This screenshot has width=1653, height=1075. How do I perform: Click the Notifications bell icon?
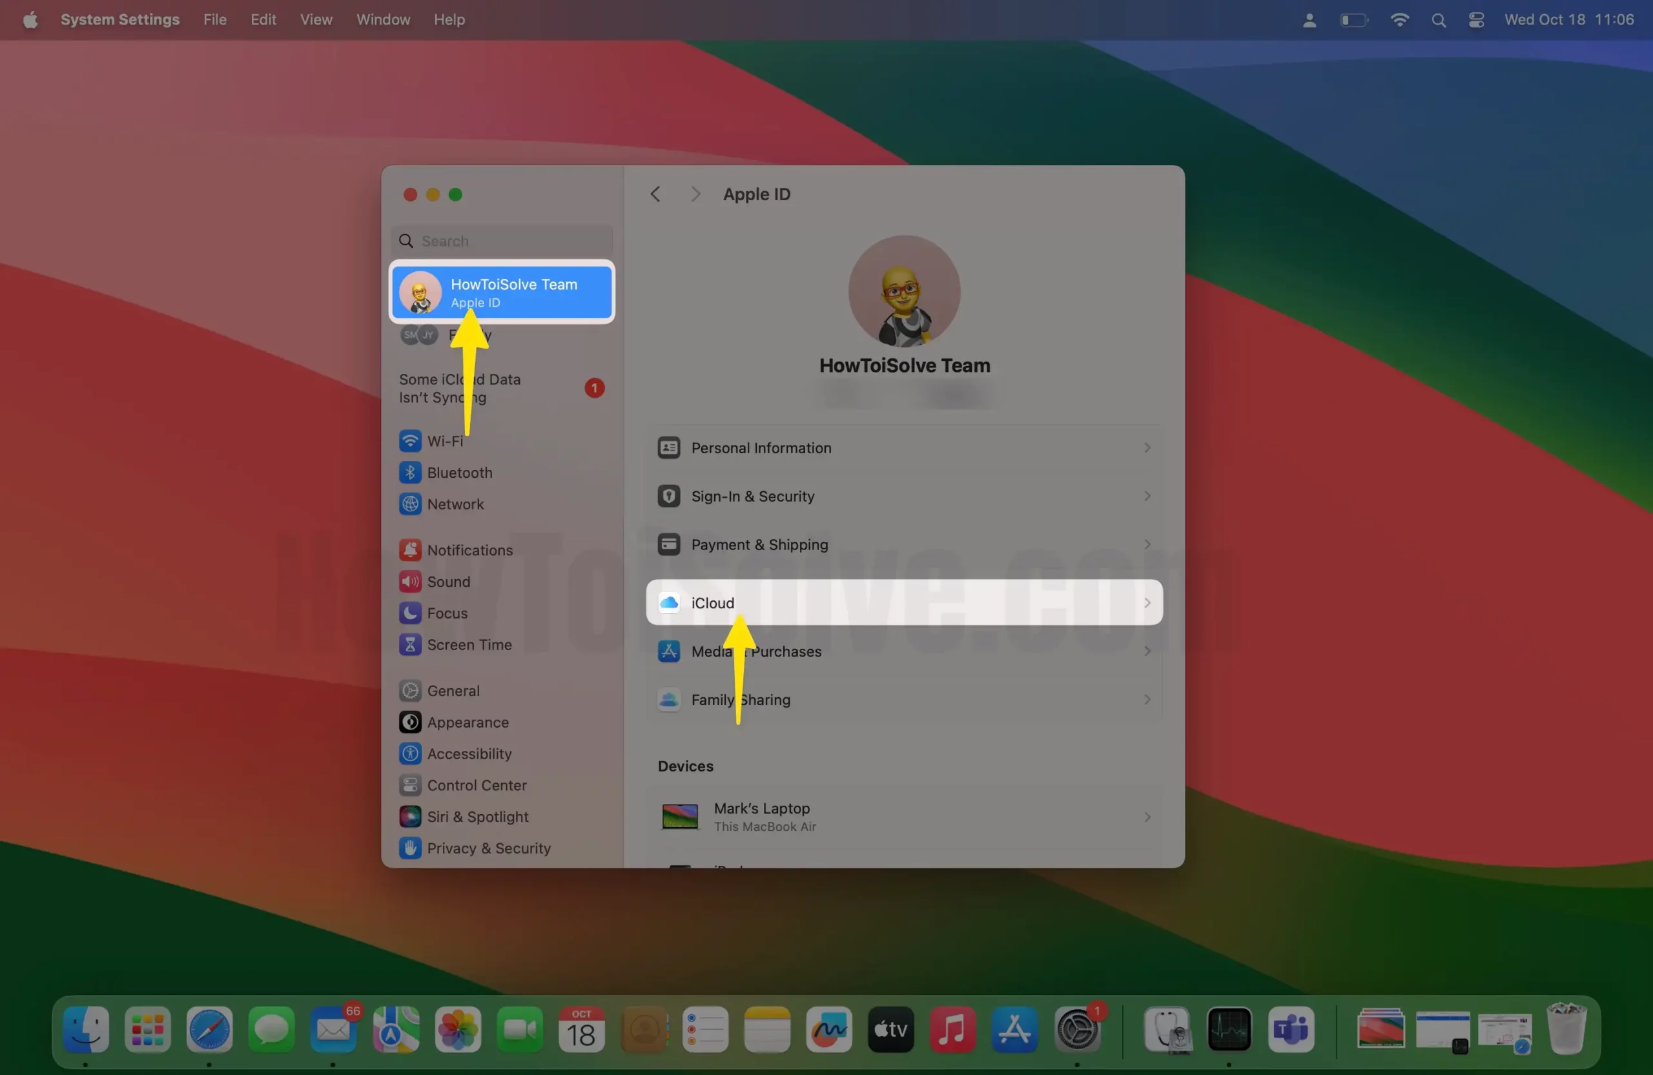pyautogui.click(x=410, y=550)
